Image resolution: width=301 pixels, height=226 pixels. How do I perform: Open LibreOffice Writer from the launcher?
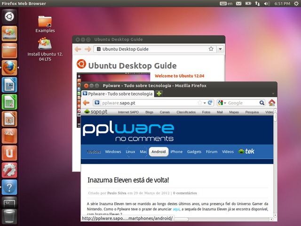[x=9, y=85]
